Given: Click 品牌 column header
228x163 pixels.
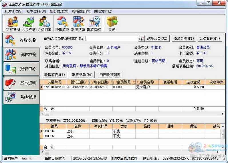Looking at the screenshot, I should pos(147,126).
